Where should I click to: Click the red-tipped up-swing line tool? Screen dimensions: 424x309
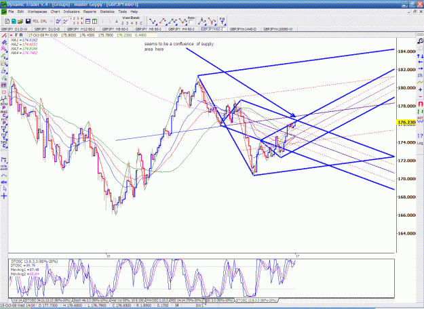(163, 21)
